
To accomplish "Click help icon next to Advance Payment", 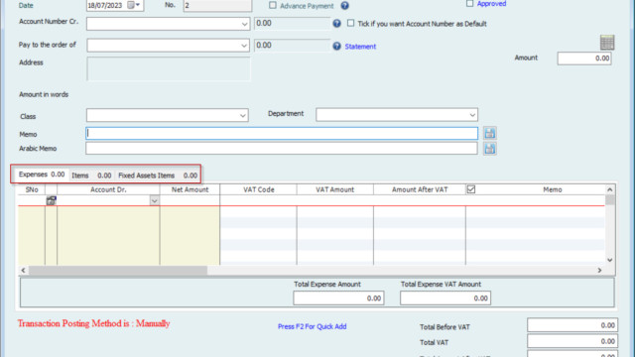I will [x=344, y=6].
